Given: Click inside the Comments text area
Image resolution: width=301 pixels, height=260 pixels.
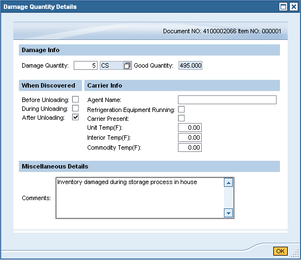Looking at the screenshot, I should (140, 198).
